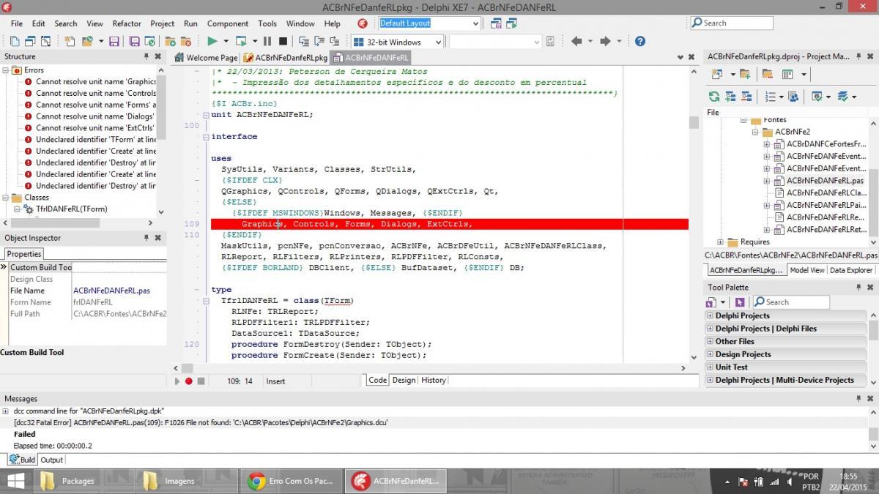This screenshot has height=494, width=879.
Task: Click the Pause program icon
Action: pos(267,42)
